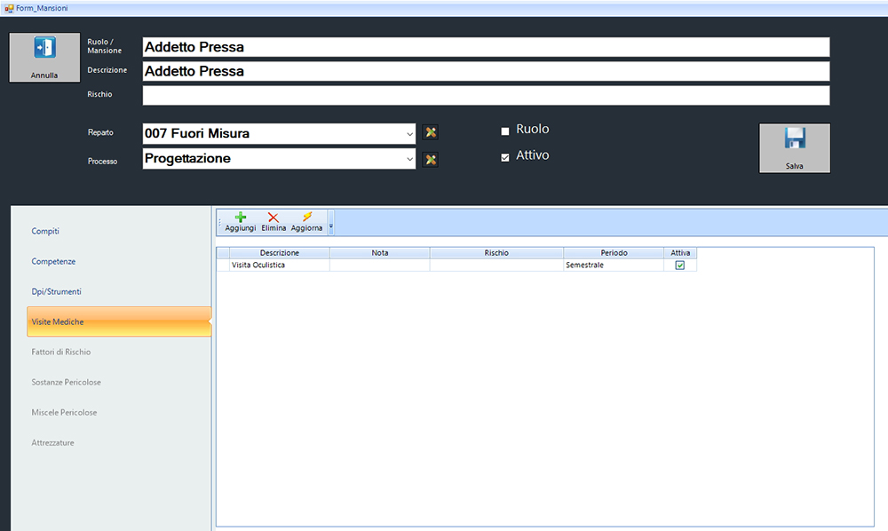888x531 pixels.
Task: Sort the table by Periodo column header
Action: click(614, 253)
